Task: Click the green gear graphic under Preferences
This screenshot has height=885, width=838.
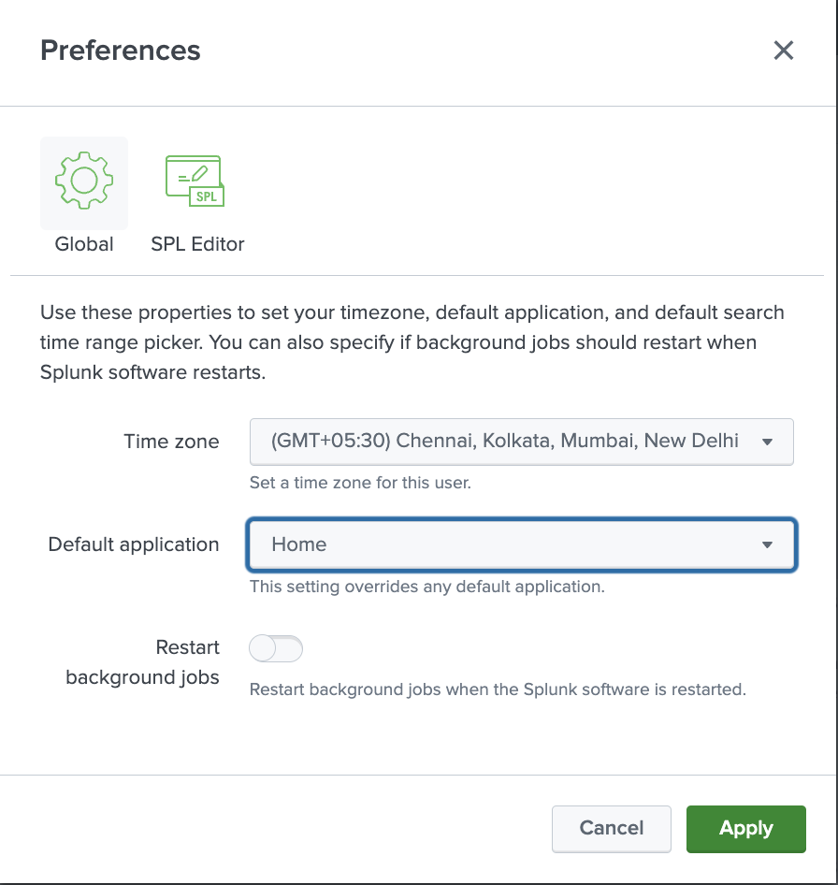Action: coord(83,182)
